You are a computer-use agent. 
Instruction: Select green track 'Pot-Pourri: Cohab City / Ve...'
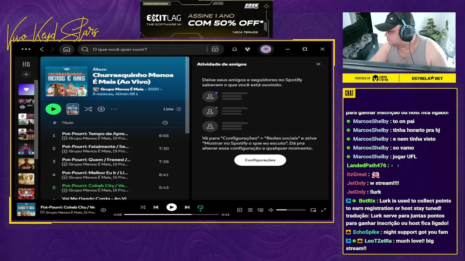coord(116,188)
